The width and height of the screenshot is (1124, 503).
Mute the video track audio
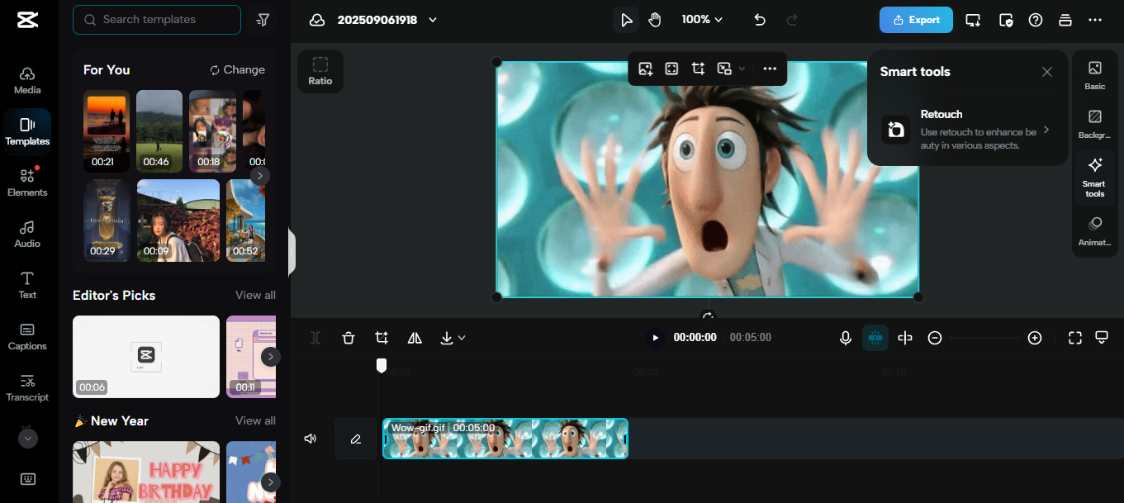click(310, 439)
